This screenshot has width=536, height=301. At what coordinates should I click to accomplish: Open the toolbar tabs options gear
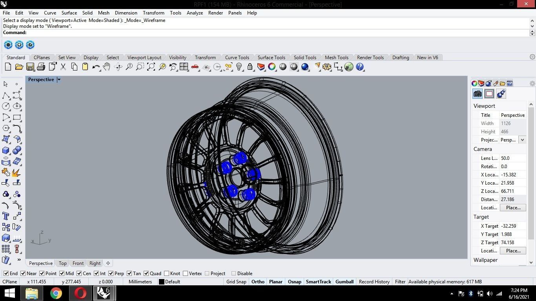tap(532, 57)
